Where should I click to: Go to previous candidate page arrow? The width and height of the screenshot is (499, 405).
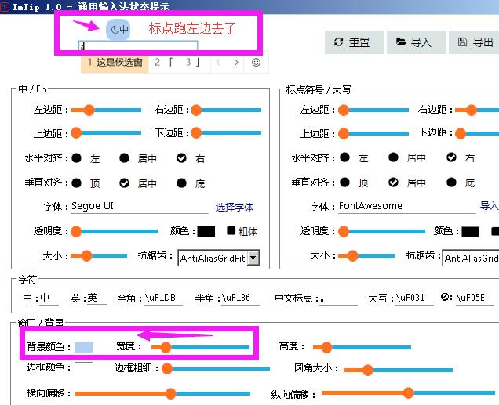pos(218,62)
